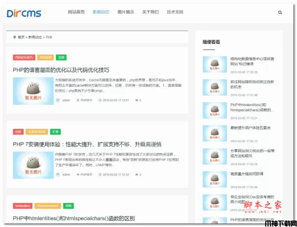Screen dimensions: 297x227
Task: Click 新闻动态 in the breadcrumb
Action: (35, 37)
